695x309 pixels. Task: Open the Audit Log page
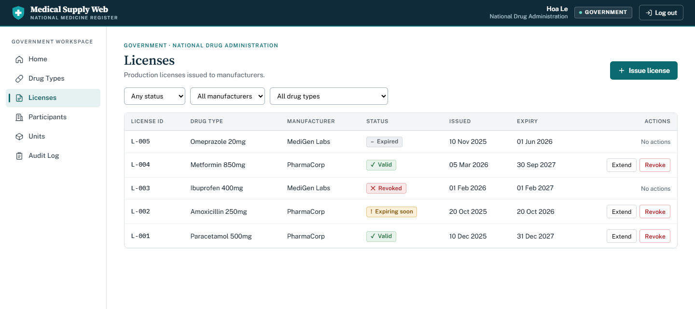[53, 155]
